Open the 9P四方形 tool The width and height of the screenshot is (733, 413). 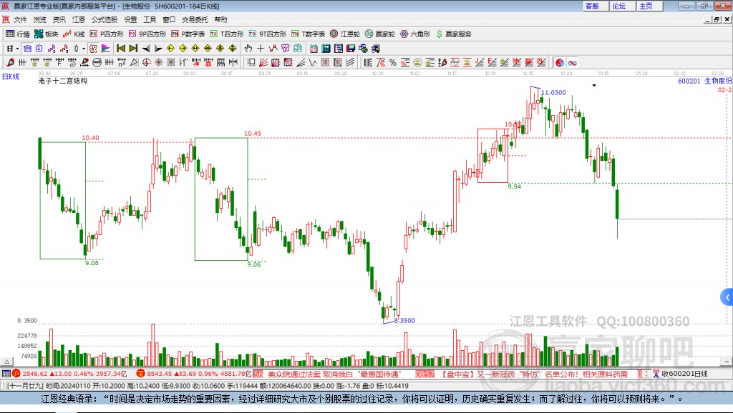(x=147, y=34)
